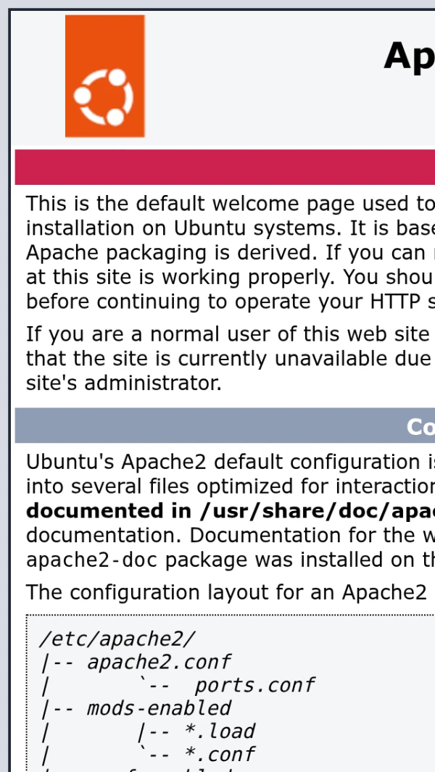Click the "/etc/apache2/" root directory line
This screenshot has width=435, height=772.
coord(117,639)
